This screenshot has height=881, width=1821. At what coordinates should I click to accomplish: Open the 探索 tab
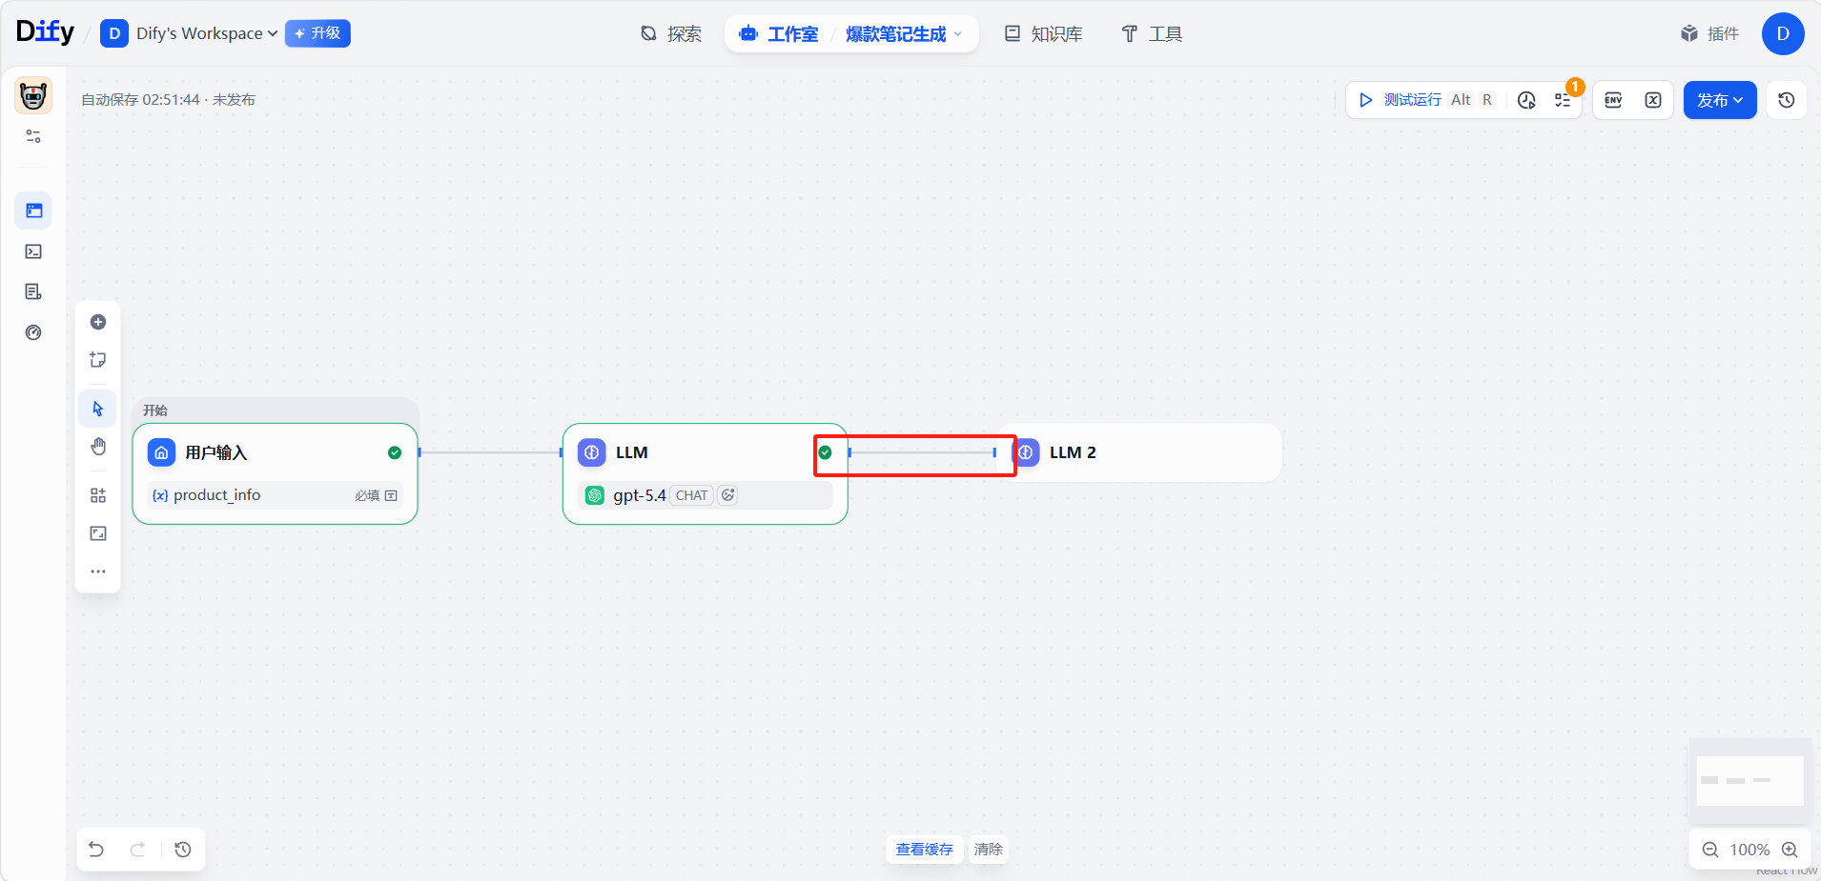671,34
